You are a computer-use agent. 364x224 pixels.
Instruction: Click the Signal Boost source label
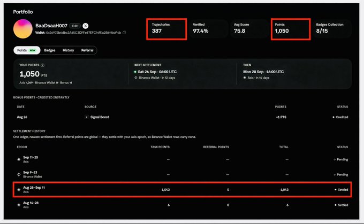pos(100,117)
